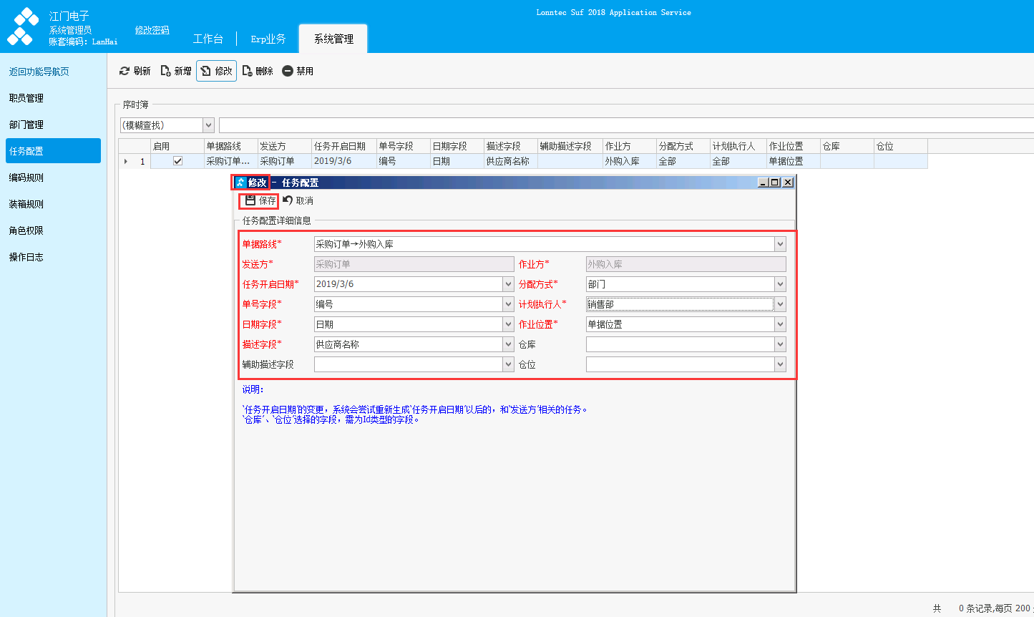Click the 外购入库 cell in row 1
1034x617 pixels.
click(629, 161)
